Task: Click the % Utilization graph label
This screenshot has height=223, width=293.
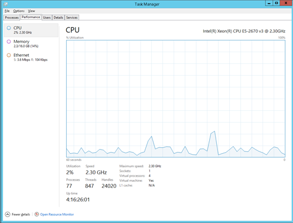Action: [75, 38]
